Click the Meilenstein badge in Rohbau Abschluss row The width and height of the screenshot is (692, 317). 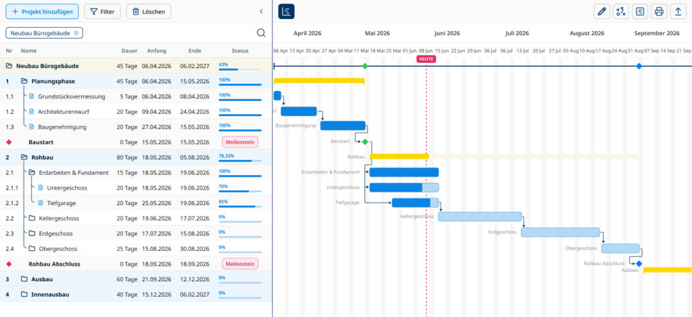(240, 264)
